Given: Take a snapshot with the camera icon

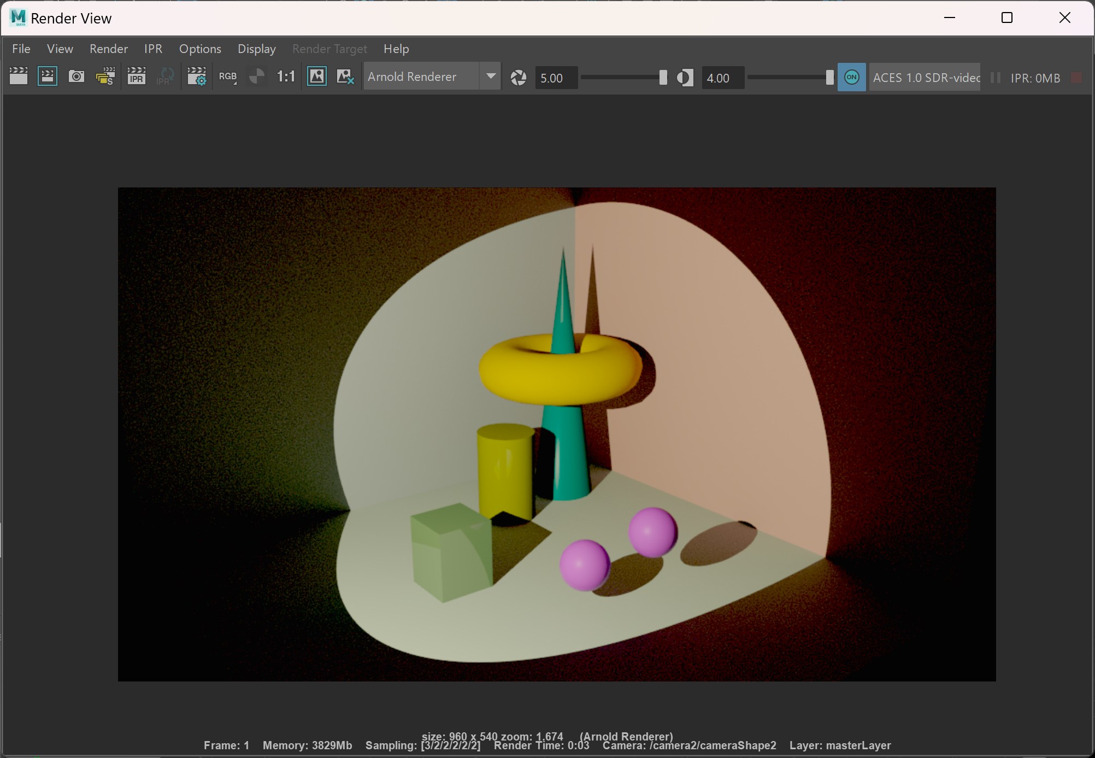Looking at the screenshot, I should [76, 77].
